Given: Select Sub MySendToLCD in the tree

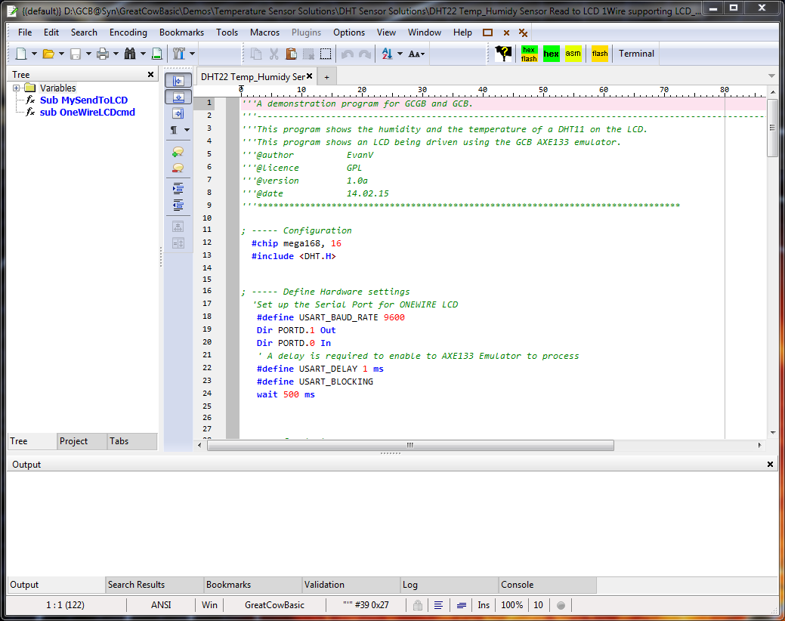Looking at the screenshot, I should pos(84,100).
